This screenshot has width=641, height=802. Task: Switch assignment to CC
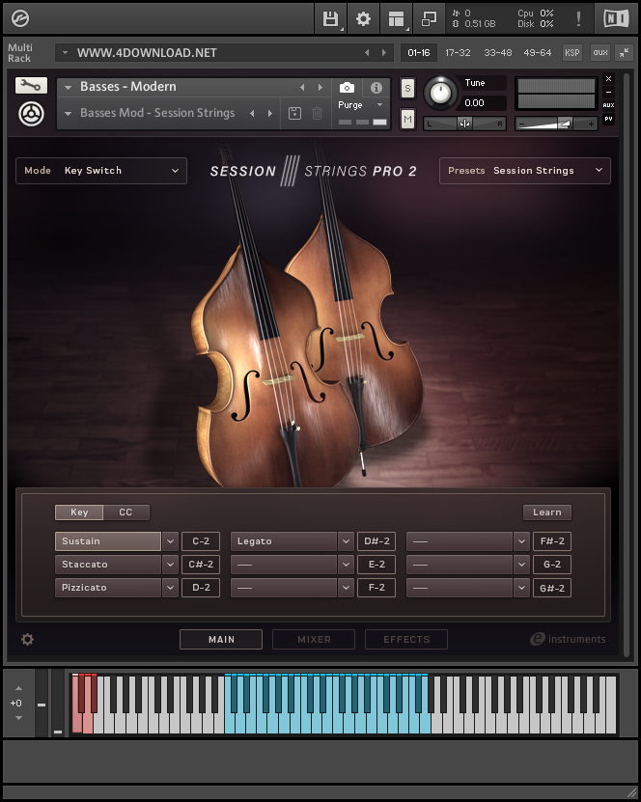coord(125,512)
